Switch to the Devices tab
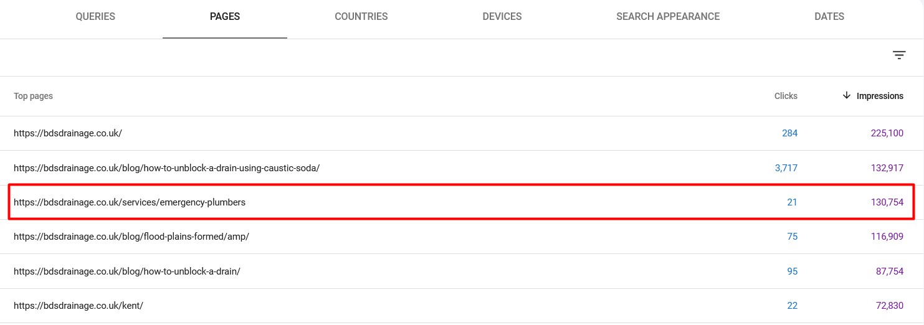This screenshot has height=325, width=924. tap(502, 17)
